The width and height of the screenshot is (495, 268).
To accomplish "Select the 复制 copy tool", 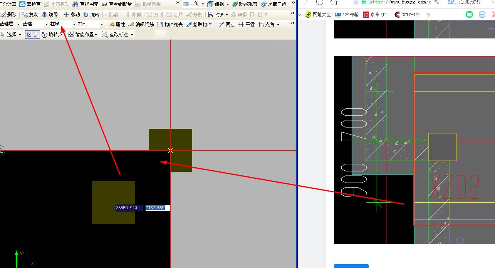I will (x=30, y=15).
